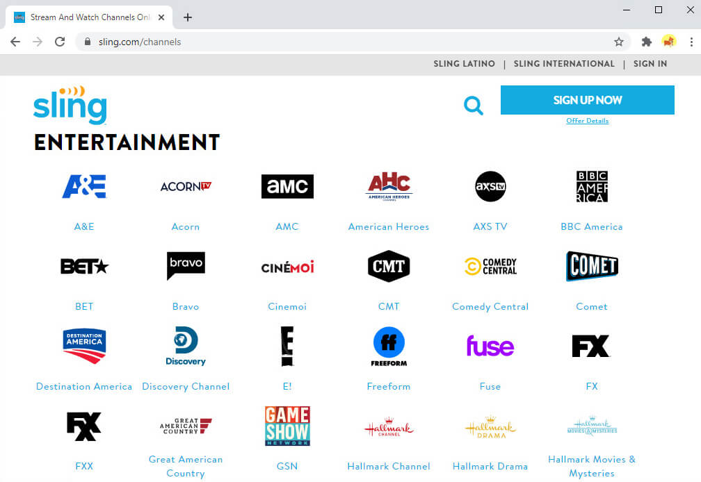Click the Fuse text link

click(490, 386)
